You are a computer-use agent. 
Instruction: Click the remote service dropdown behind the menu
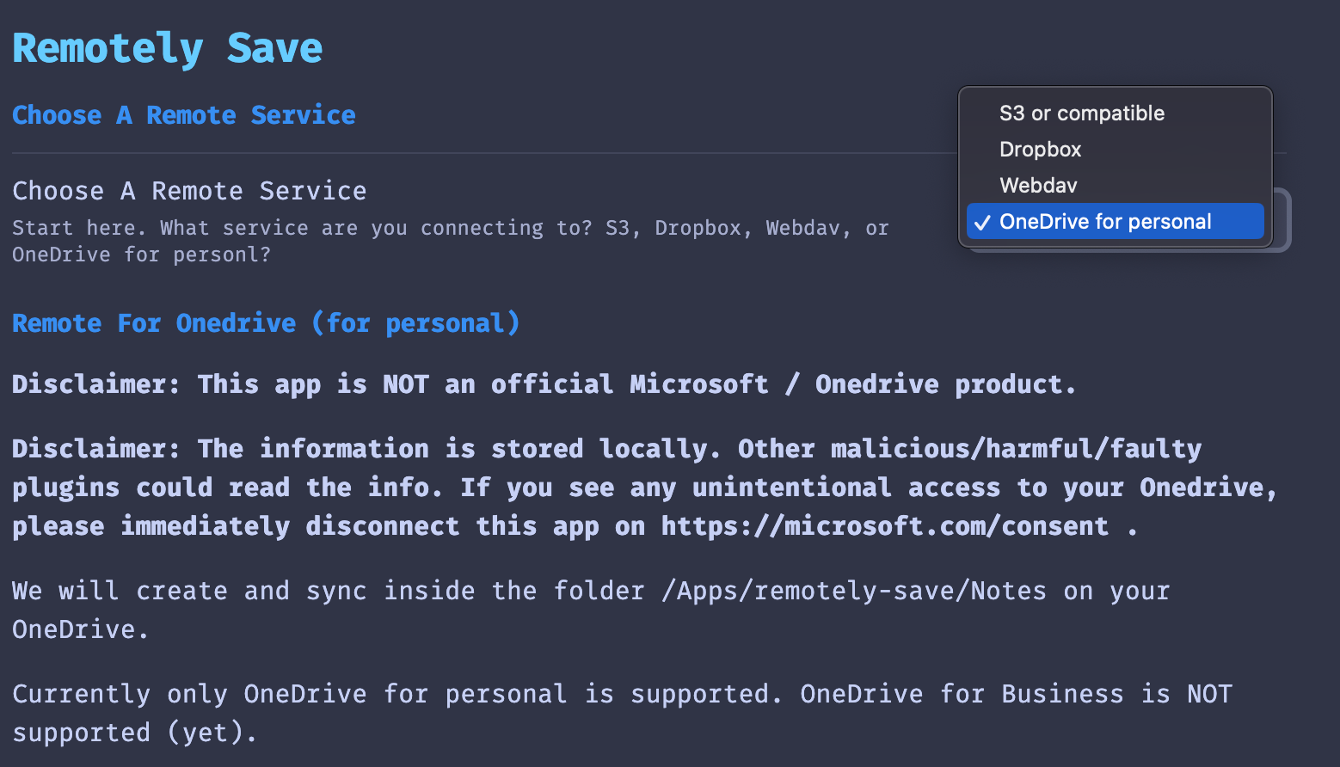coord(1282,220)
